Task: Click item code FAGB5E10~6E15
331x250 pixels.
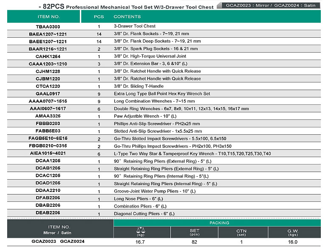Action: (48, 138)
